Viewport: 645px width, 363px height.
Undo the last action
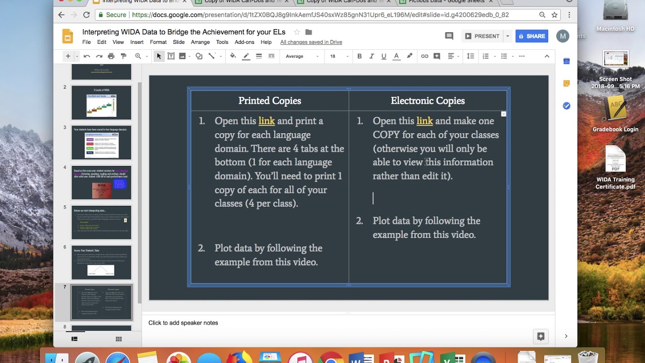pos(87,56)
